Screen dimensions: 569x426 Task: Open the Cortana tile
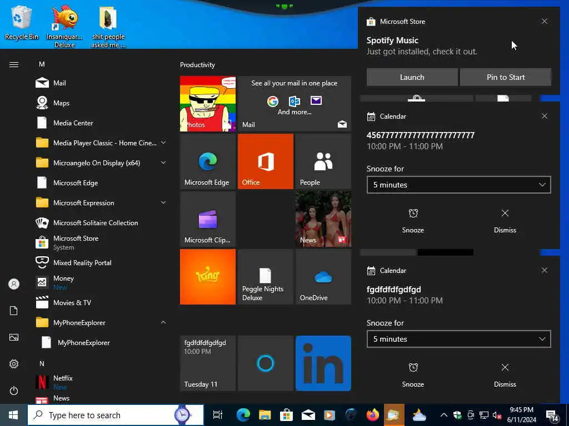[265, 363]
